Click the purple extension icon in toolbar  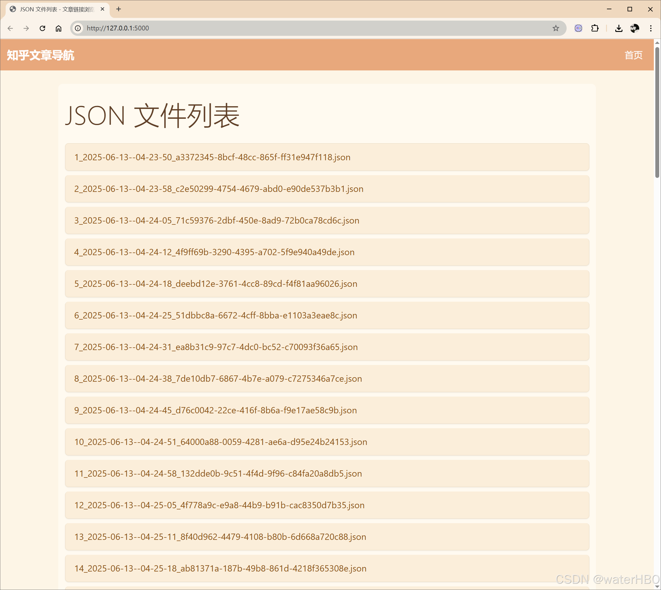click(x=578, y=28)
